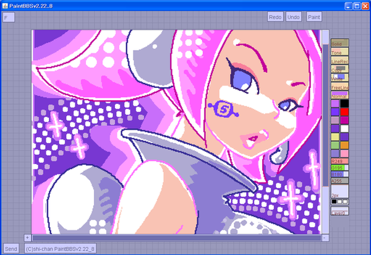The width and height of the screenshot is (371, 255).
Task: Select the White eraser tool
Action: coord(339,77)
